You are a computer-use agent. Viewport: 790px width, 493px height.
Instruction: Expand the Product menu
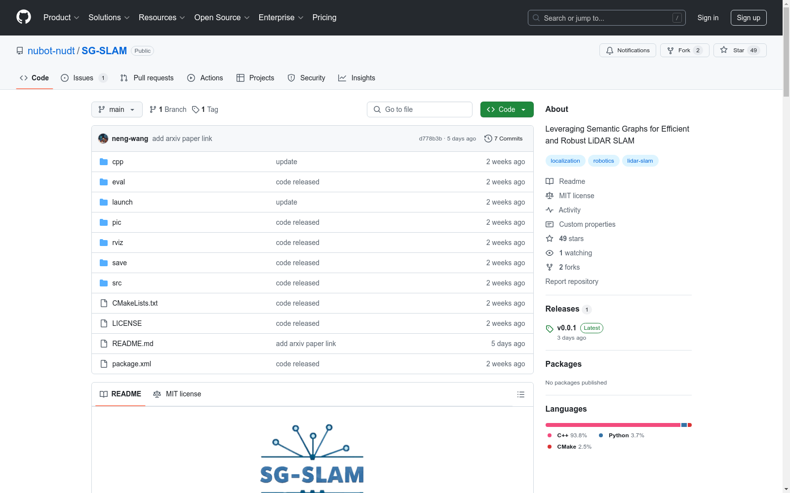point(61,17)
